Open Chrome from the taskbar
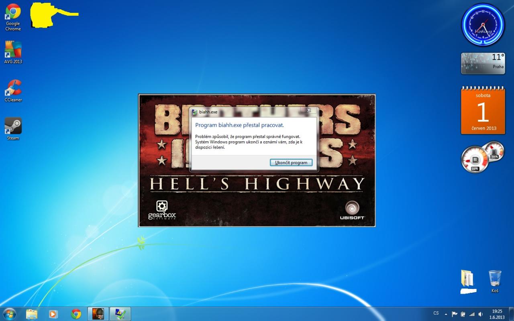Image resolution: width=514 pixels, height=321 pixels. click(76, 314)
